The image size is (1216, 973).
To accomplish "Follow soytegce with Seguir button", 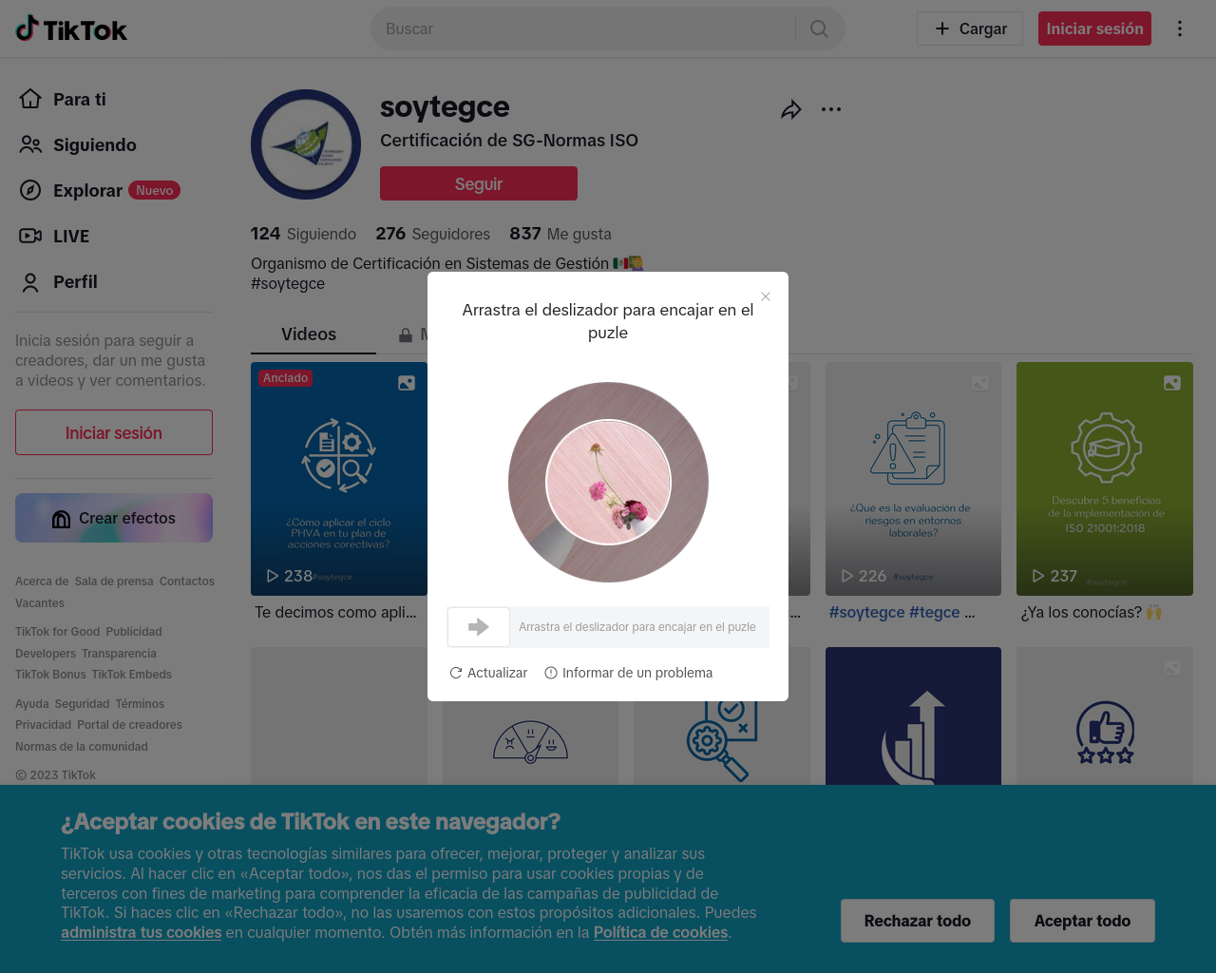I will click(479, 183).
